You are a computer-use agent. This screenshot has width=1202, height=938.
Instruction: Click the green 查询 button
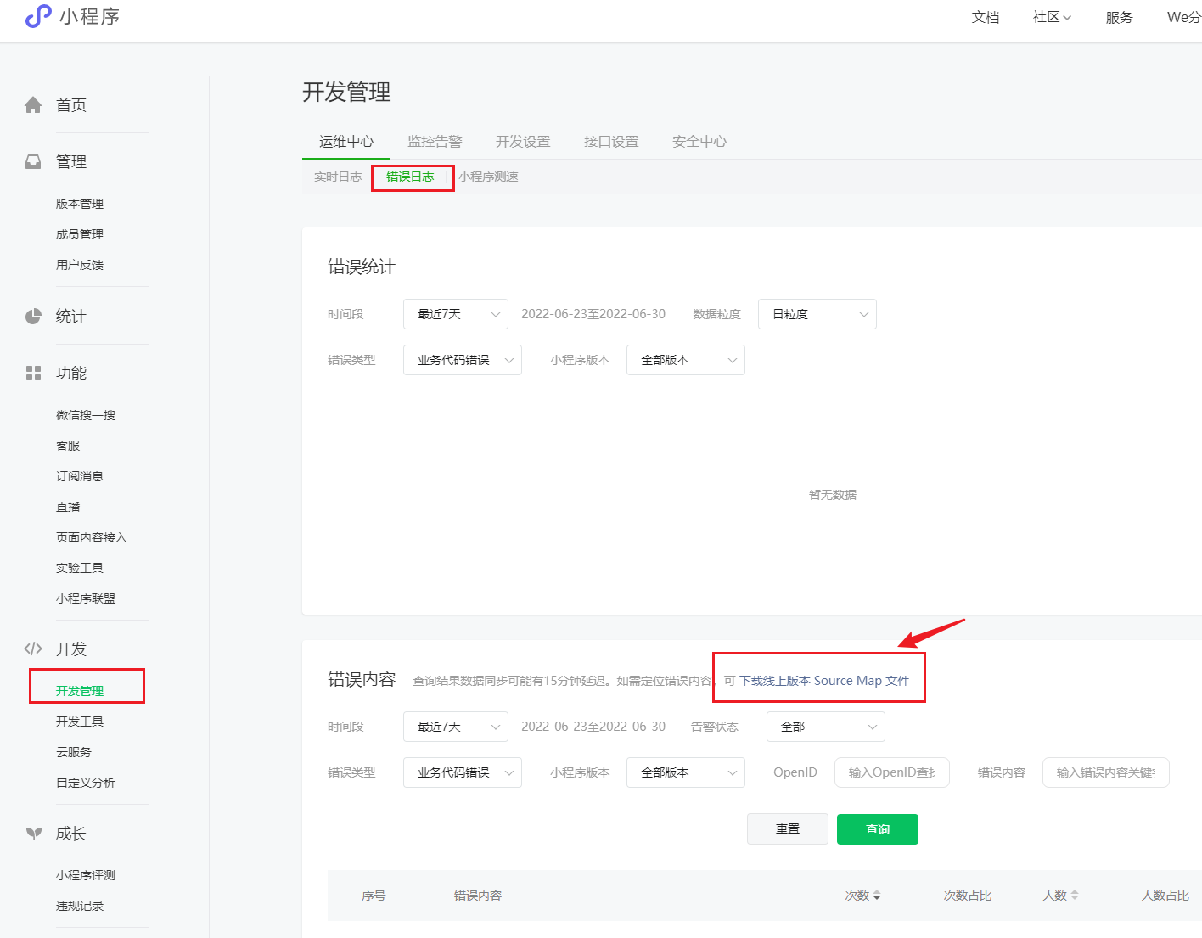878,829
